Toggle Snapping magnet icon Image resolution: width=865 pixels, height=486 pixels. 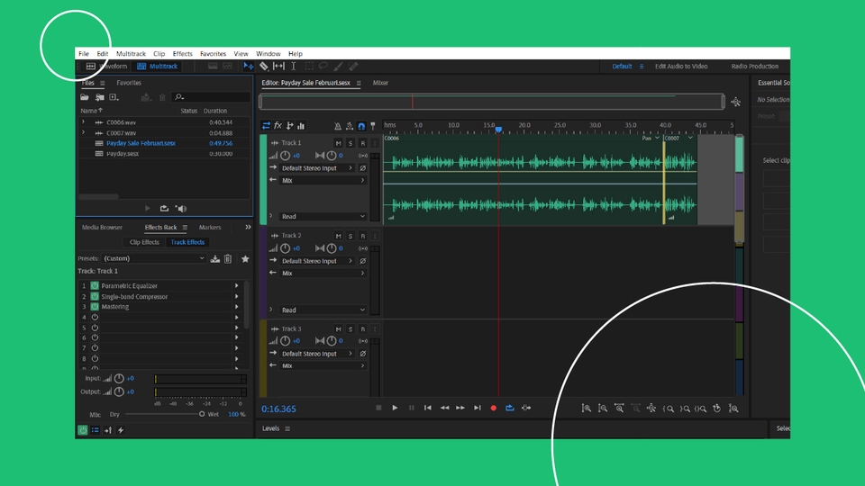(x=361, y=126)
